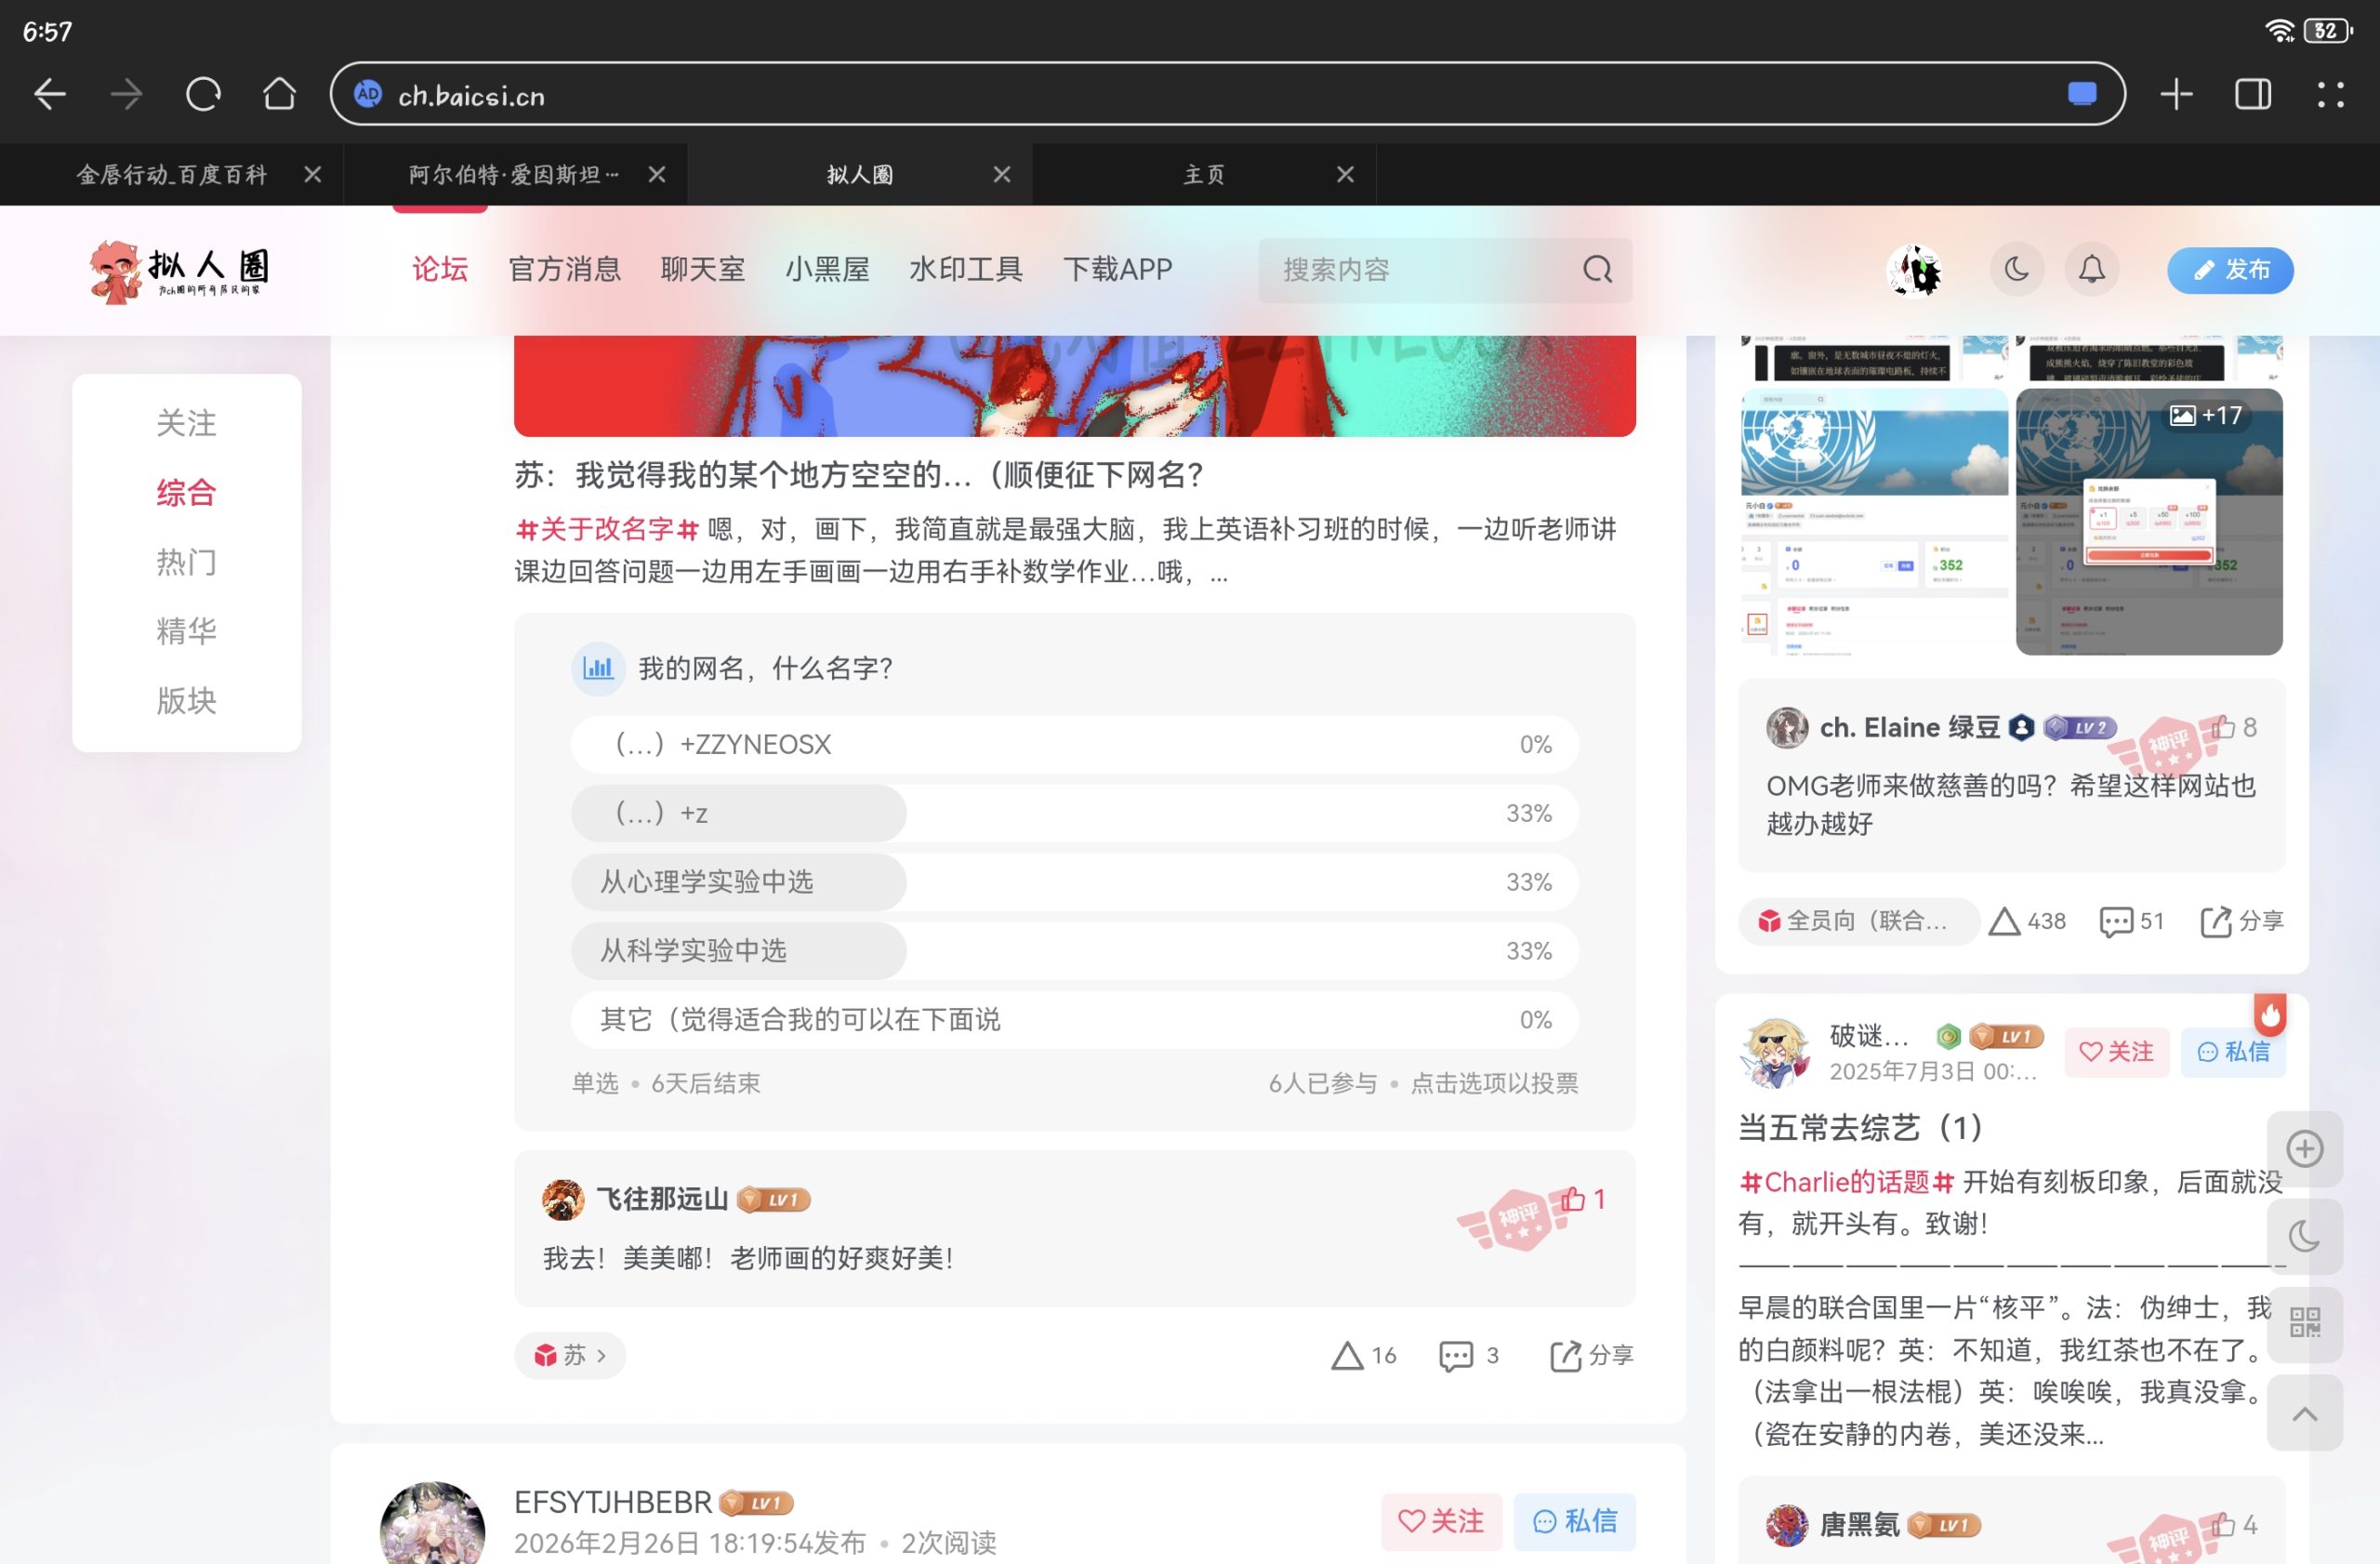
Task: Click the blue desktop-mode icon in address bar
Action: coord(2082,94)
